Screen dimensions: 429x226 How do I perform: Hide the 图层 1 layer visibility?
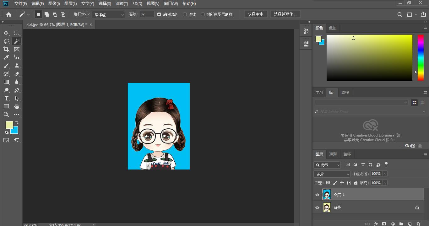tap(317, 195)
